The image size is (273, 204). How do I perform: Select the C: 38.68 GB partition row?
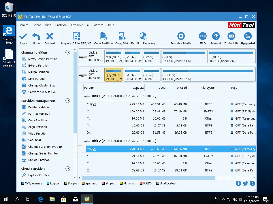click(170, 170)
